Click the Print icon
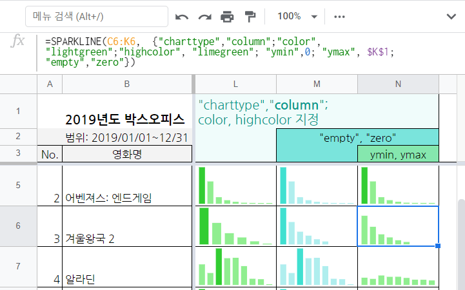This screenshot has height=290, width=465. (x=227, y=16)
